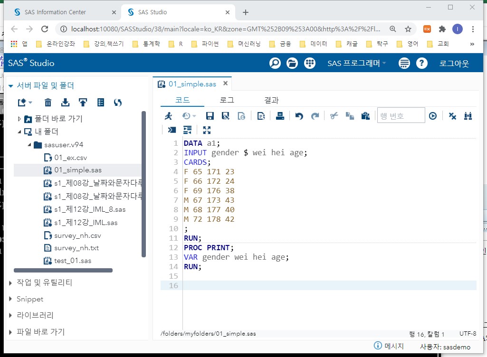Run the SAS program with the running-man icon
Image resolution: width=487 pixels, height=357 pixels.
pos(169,116)
